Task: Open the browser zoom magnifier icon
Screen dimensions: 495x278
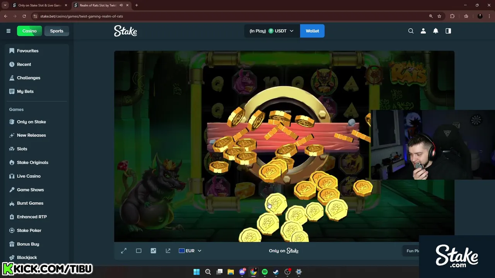Action: (x=430, y=16)
